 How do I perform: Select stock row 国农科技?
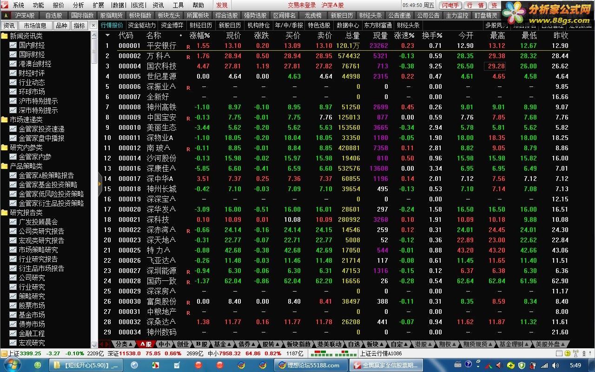334,66
